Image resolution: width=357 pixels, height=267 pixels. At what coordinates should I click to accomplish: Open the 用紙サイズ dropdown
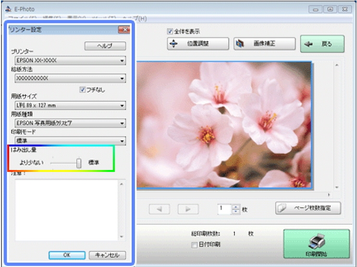tap(70, 105)
